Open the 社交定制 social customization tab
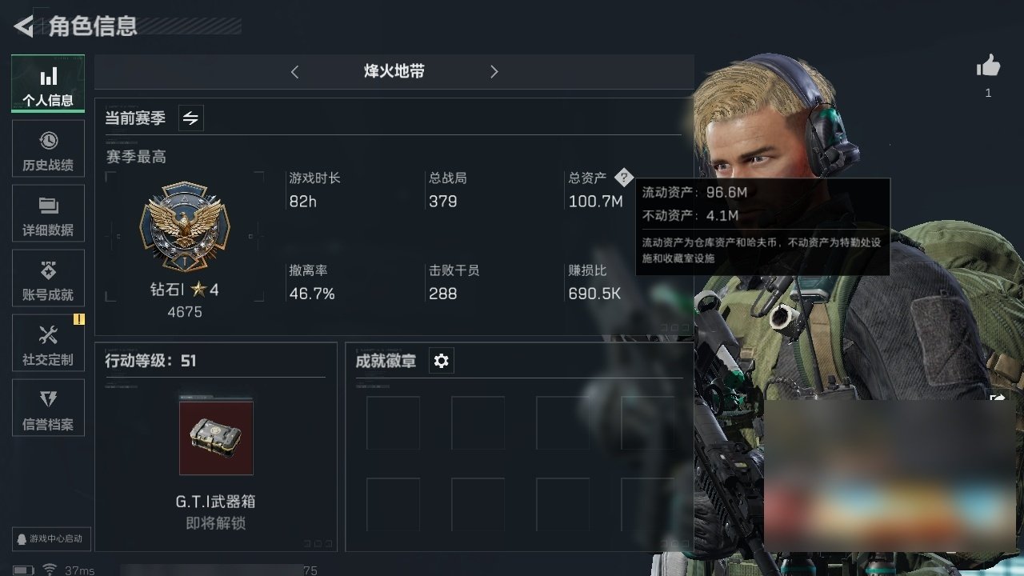This screenshot has height=576, width=1024. (48, 343)
